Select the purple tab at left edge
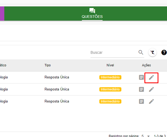 coord(2,13)
